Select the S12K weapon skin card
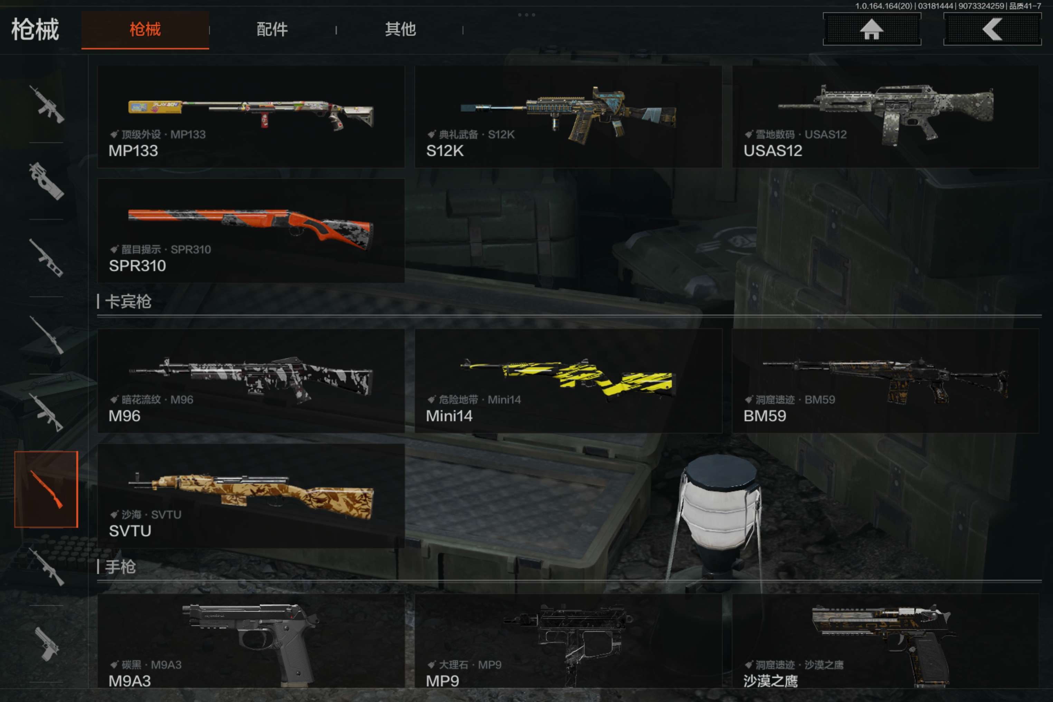The height and width of the screenshot is (702, 1053). point(568,117)
